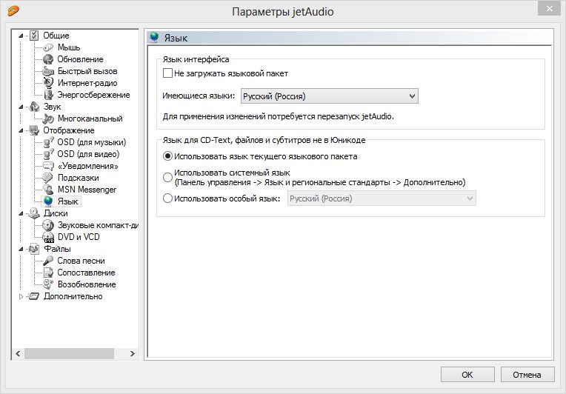The height and width of the screenshot is (394, 566).
Task: Click the mouse icon beside Мышь
Action: (x=48, y=47)
